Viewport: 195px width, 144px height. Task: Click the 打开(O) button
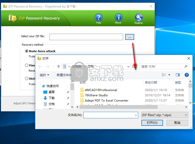(152, 123)
